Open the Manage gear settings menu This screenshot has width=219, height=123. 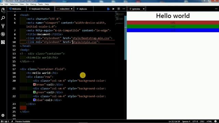(x=3, y=115)
